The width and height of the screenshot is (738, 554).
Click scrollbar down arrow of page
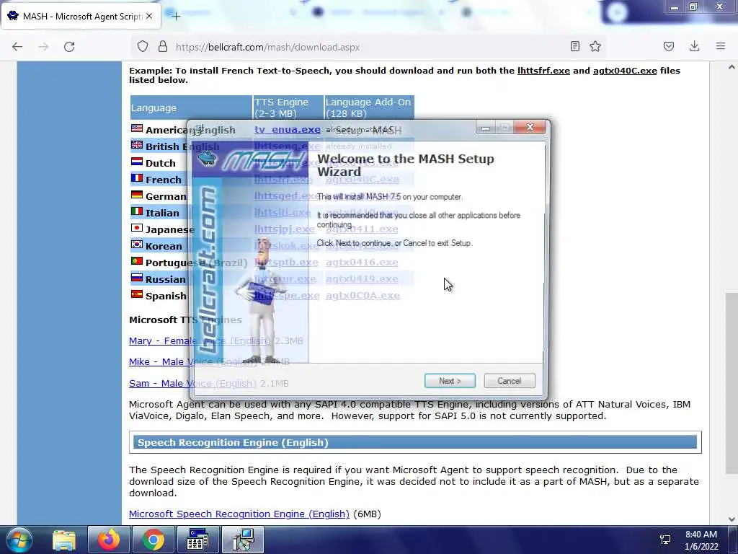point(732,519)
